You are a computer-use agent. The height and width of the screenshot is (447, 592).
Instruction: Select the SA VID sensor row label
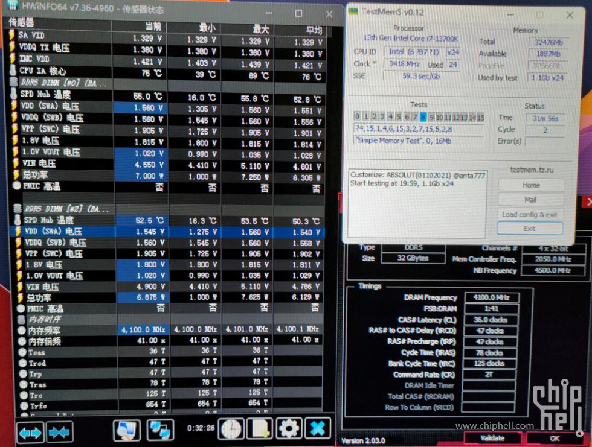click(x=31, y=35)
